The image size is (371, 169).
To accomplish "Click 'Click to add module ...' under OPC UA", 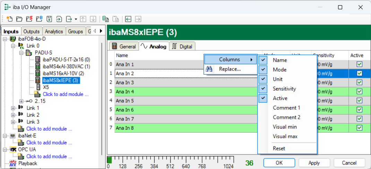I will (x=49, y=156).
